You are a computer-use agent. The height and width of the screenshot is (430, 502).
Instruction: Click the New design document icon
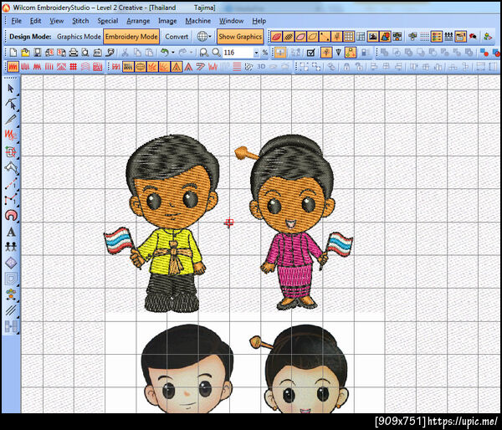pyautogui.click(x=13, y=53)
